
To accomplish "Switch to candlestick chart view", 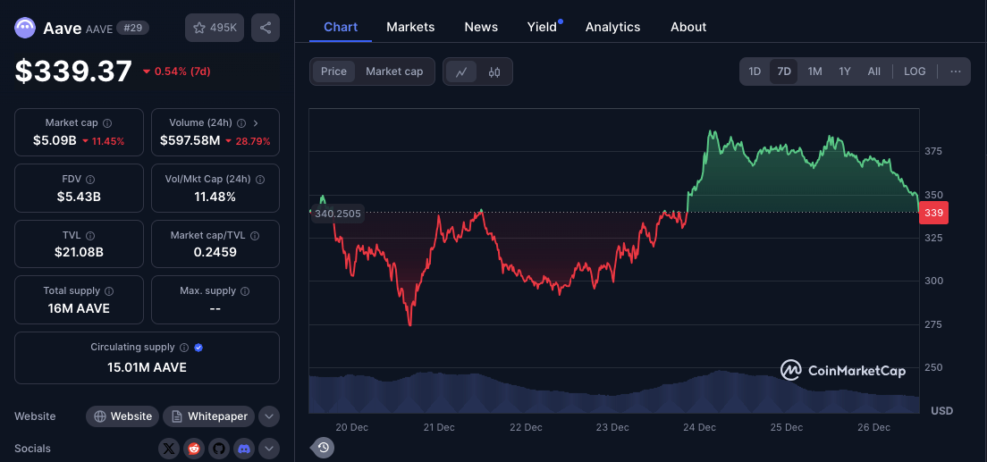I will pyautogui.click(x=494, y=71).
